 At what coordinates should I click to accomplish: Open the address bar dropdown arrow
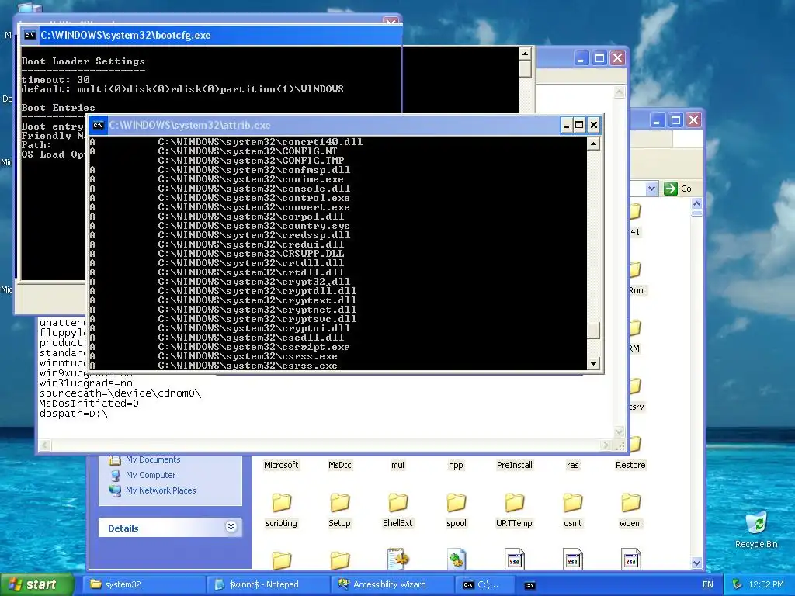[x=651, y=189]
